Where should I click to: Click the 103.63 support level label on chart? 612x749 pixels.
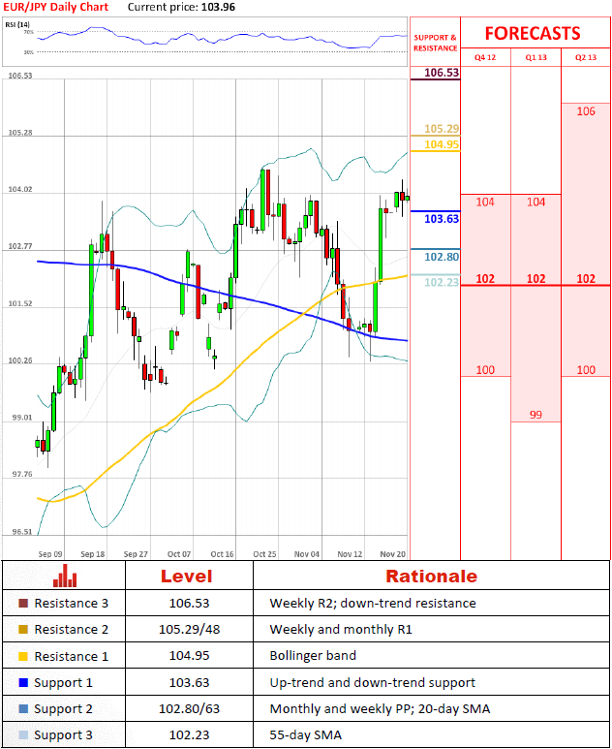pos(441,218)
